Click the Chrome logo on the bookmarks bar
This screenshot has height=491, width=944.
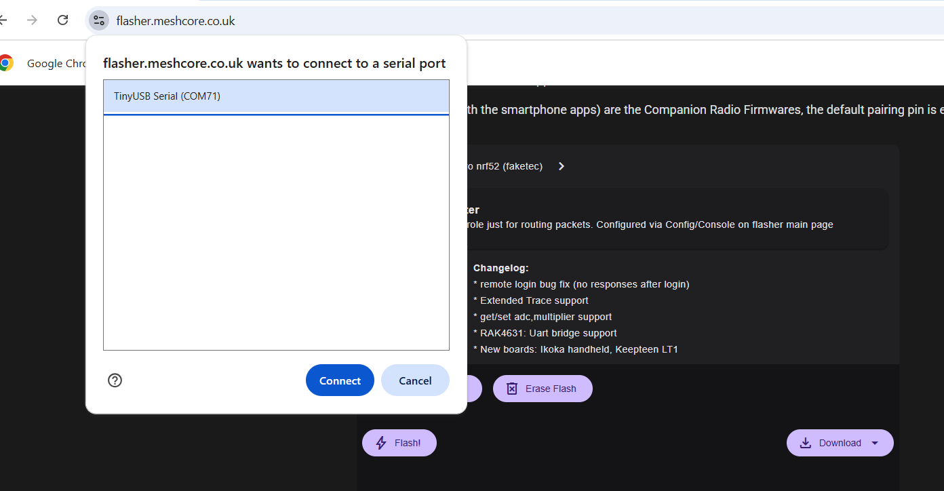7,62
